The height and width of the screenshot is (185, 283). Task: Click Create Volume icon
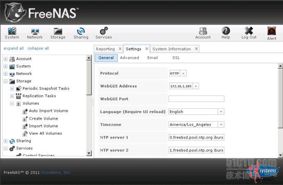click(x=25, y=119)
